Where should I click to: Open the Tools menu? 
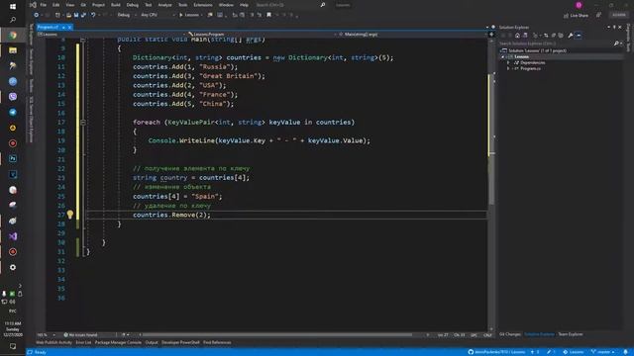click(182, 5)
